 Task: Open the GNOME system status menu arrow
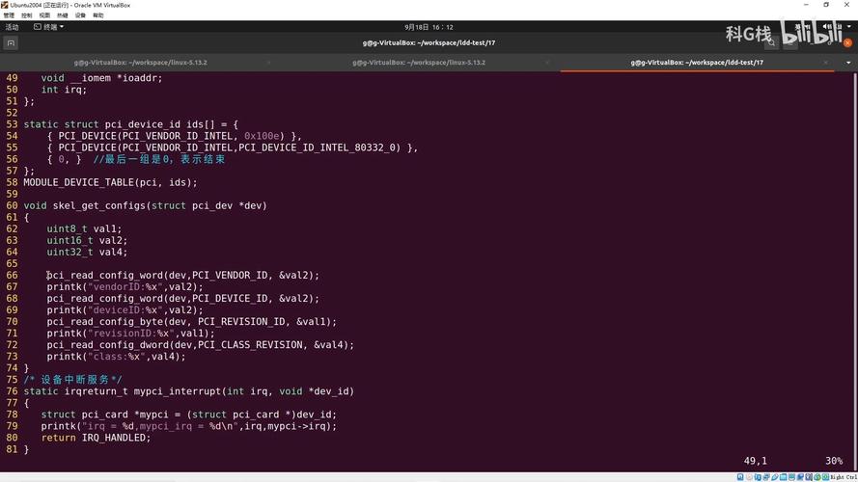(848, 26)
